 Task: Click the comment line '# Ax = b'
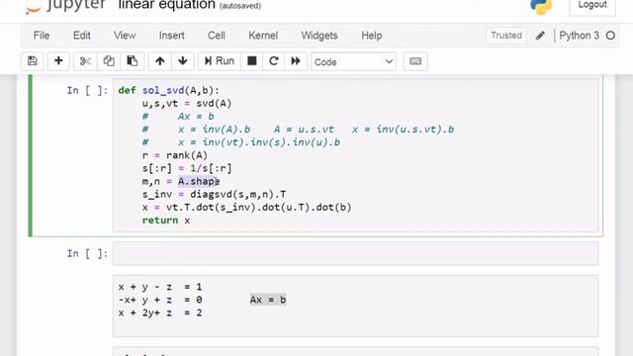[x=178, y=117]
